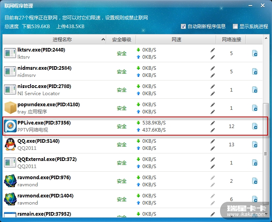Sort by 网络连接 column header

click(x=232, y=40)
